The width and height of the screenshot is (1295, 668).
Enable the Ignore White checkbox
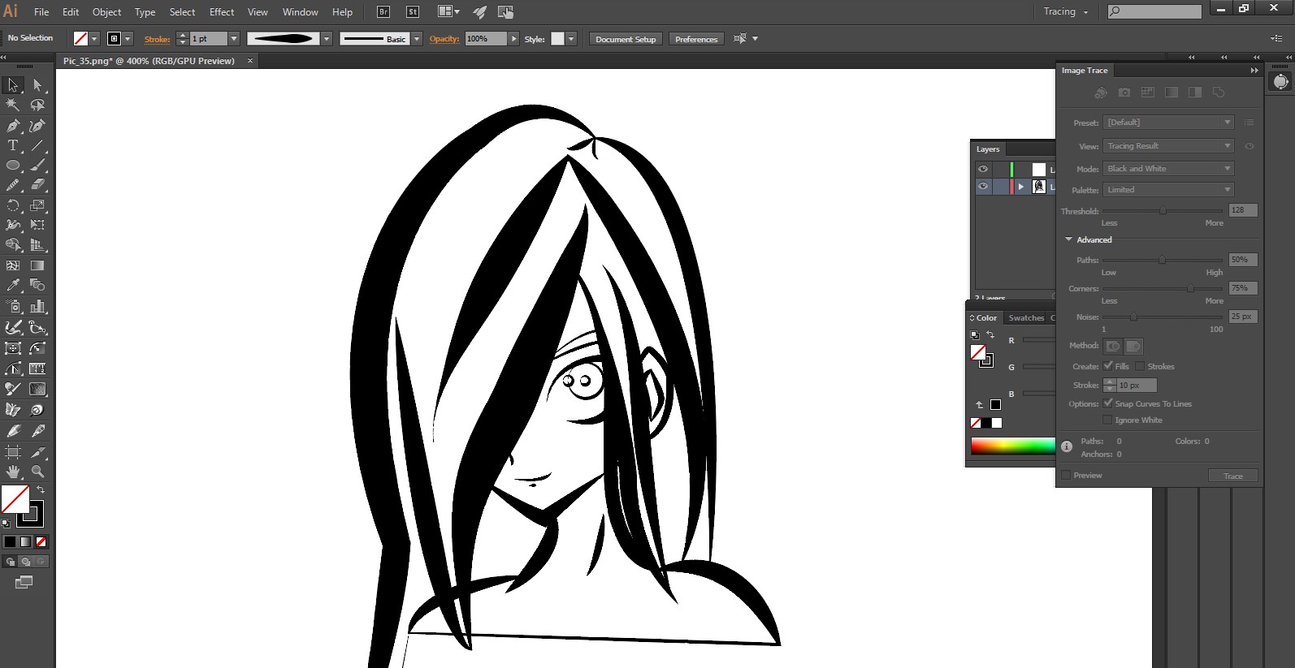[x=1107, y=420]
